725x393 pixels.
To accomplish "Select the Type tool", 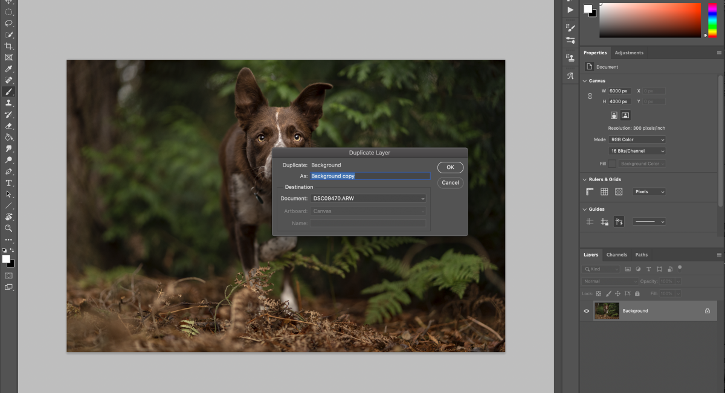I will (x=8, y=183).
